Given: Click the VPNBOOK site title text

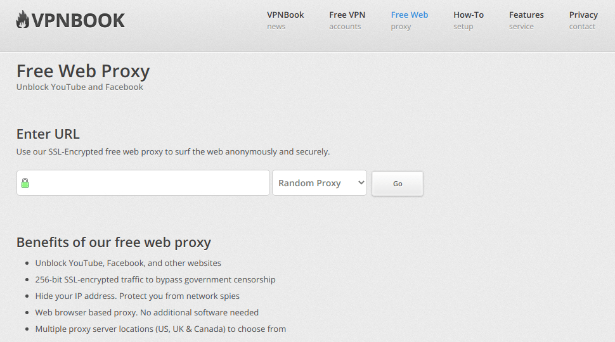Looking at the screenshot, I should (x=78, y=20).
